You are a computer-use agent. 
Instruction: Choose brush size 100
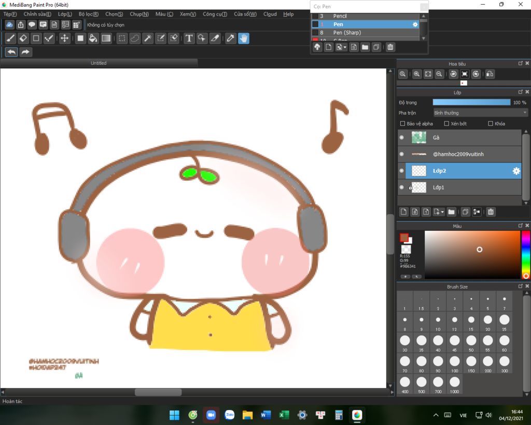[x=454, y=364]
